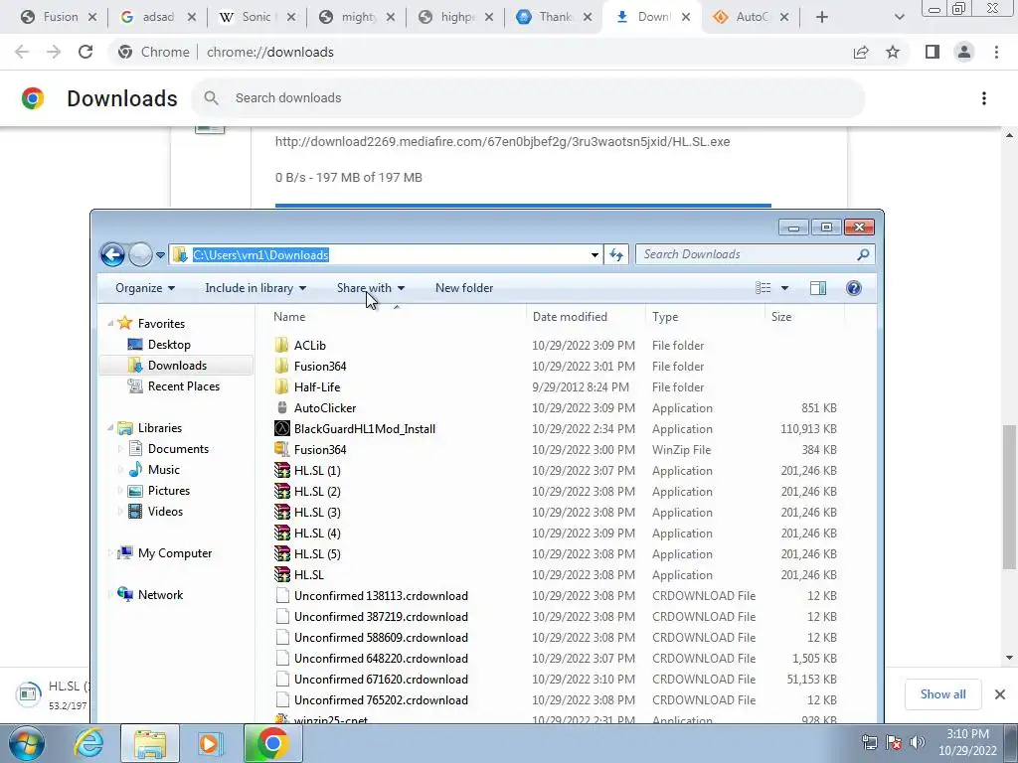
Task: Select the Fusion364 folder icon
Action: tap(281, 366)
